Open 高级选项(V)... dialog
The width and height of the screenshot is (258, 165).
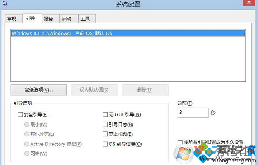(39, 90)
